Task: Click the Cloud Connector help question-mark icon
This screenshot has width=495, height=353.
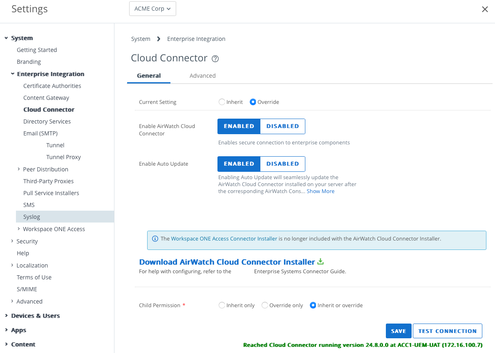Action: pos(215,58)
